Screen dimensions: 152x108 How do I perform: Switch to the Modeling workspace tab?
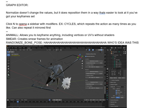(x=34, y=48)
